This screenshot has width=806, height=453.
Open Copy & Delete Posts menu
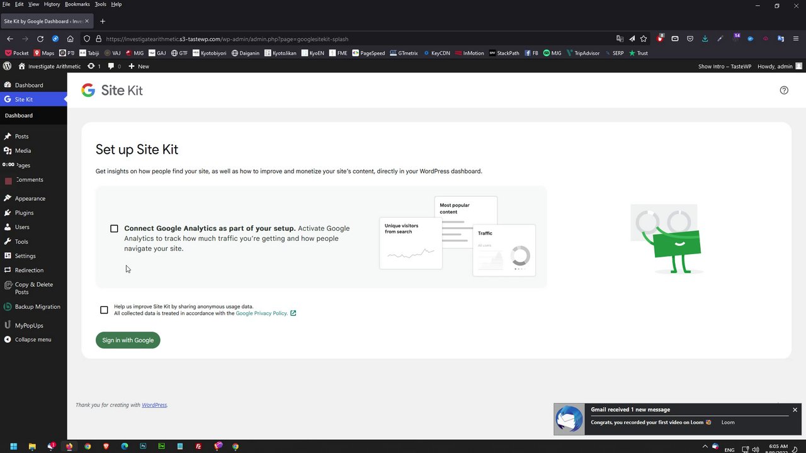point(33,288)
